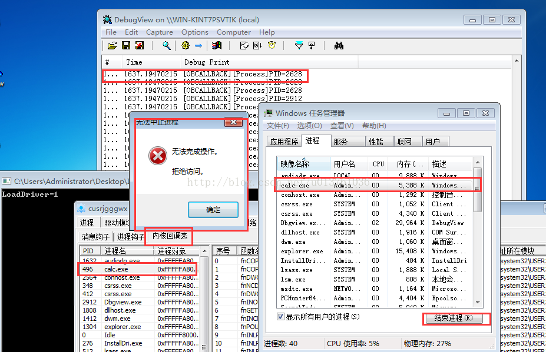546x352 pixels.
Task: Switch to the 用户 tab in Task Manager
Action: [435, 142]
